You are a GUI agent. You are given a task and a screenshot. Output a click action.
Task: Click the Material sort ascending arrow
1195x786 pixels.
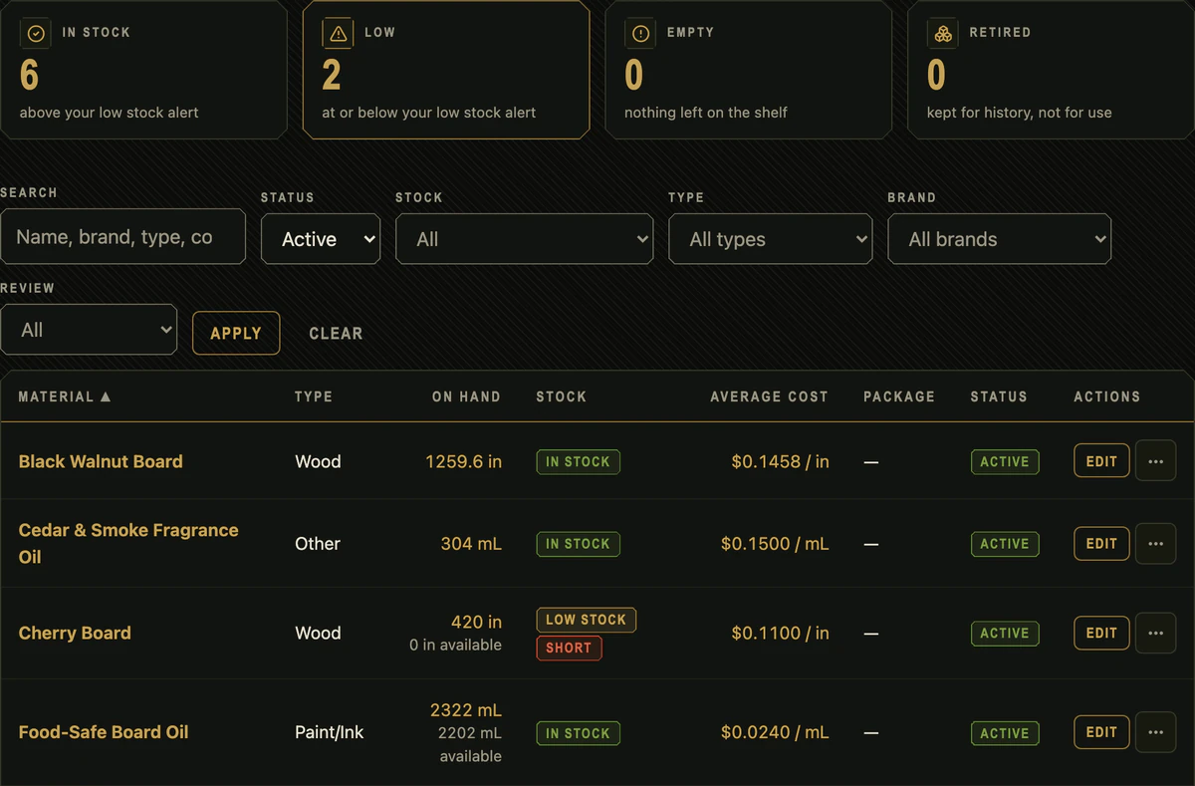point(106,396)
